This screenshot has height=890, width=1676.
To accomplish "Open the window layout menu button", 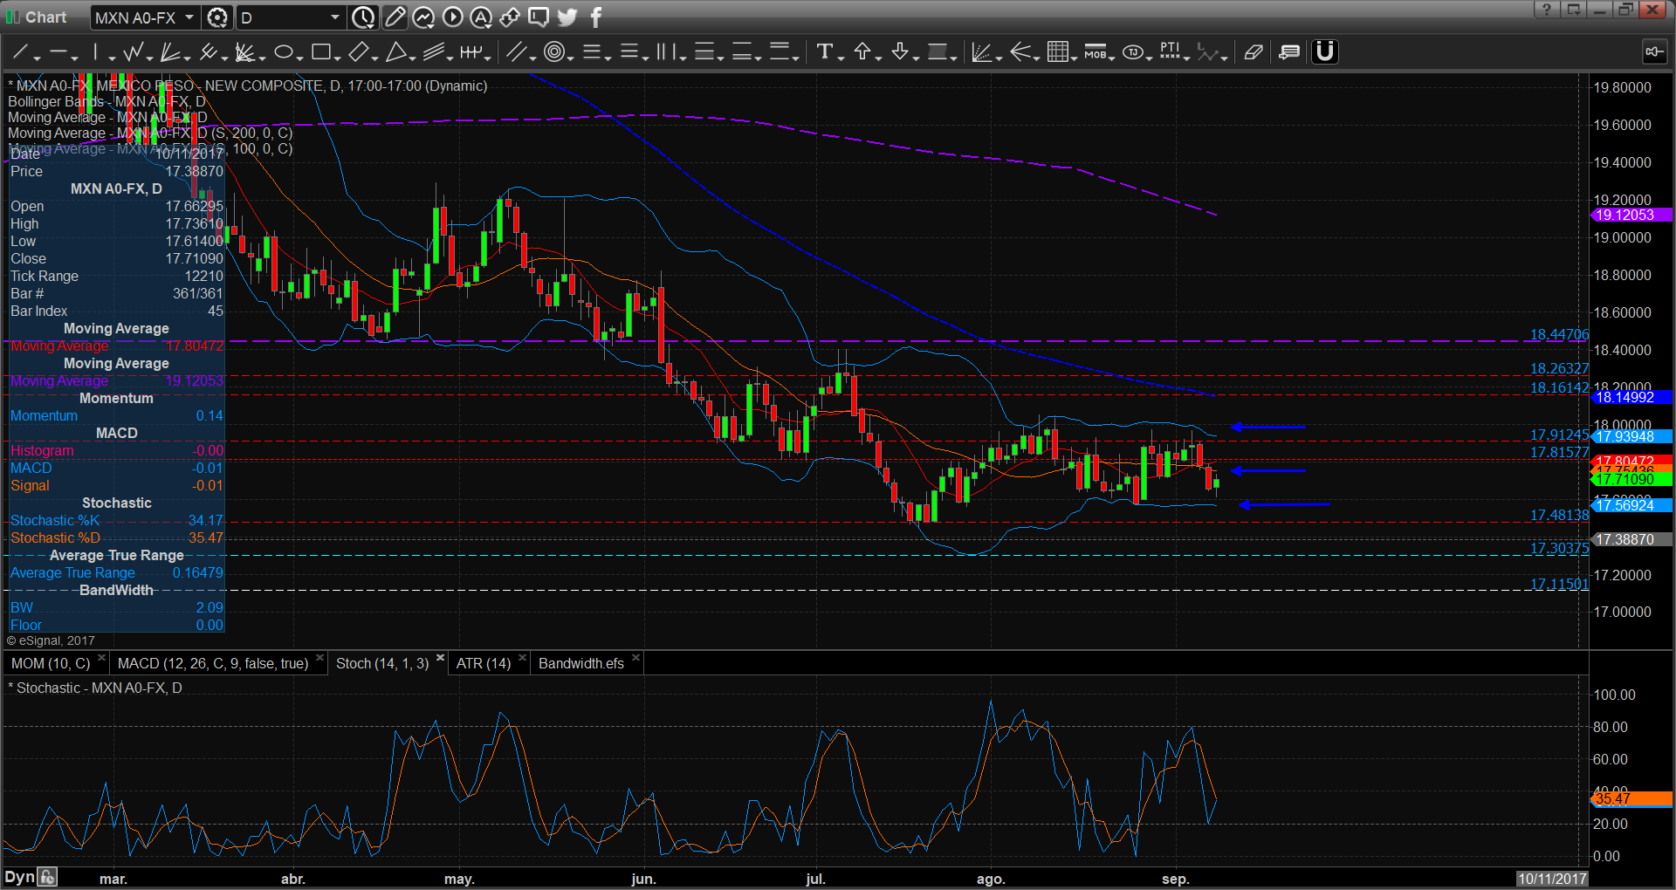I will click(x=1573, y=10).
